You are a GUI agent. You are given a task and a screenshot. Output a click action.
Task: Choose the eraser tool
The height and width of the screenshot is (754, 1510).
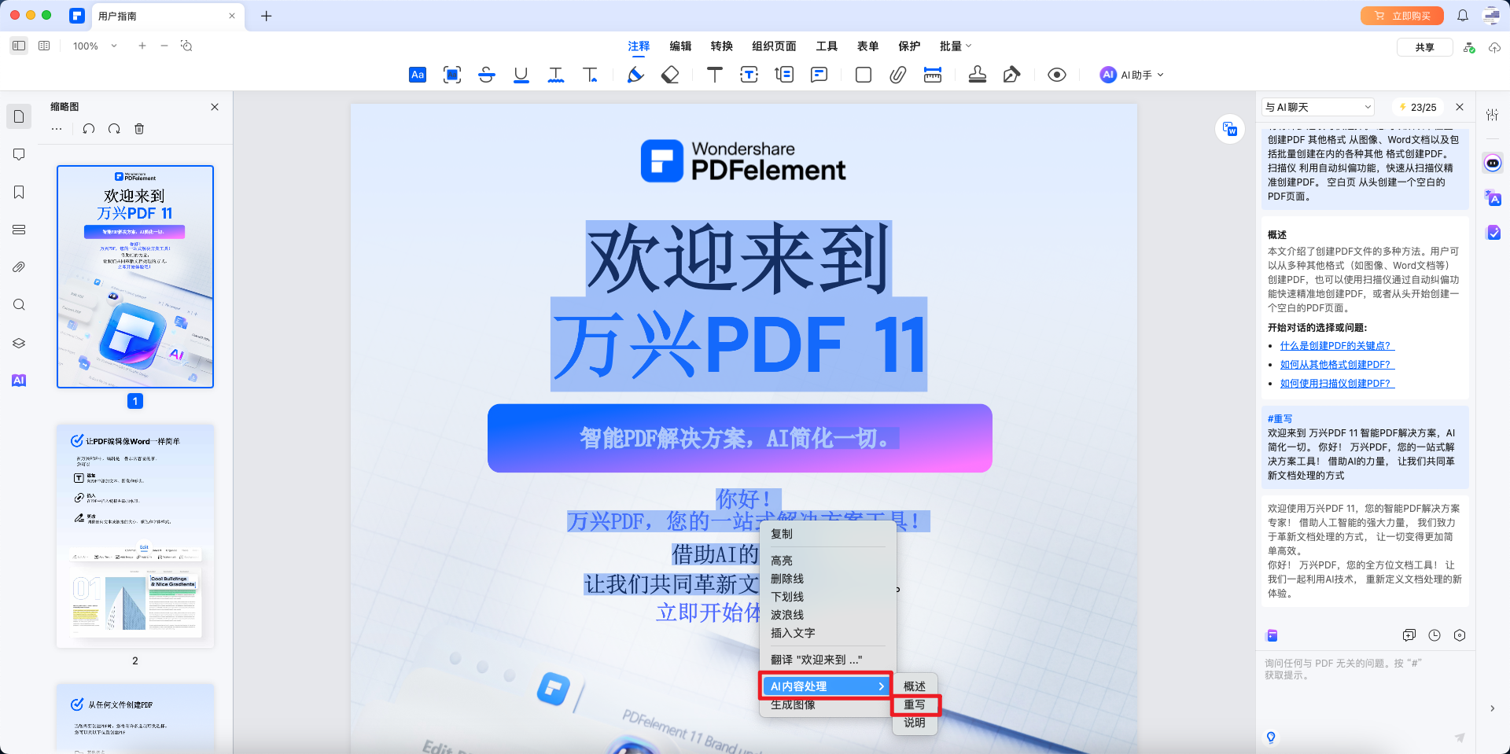(x=670, y=75)
